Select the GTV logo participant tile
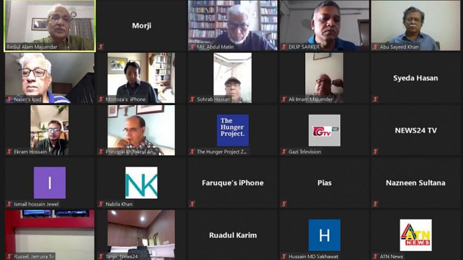Image resolution: width=463 pixels, height=260 pixels. (324, 131)
